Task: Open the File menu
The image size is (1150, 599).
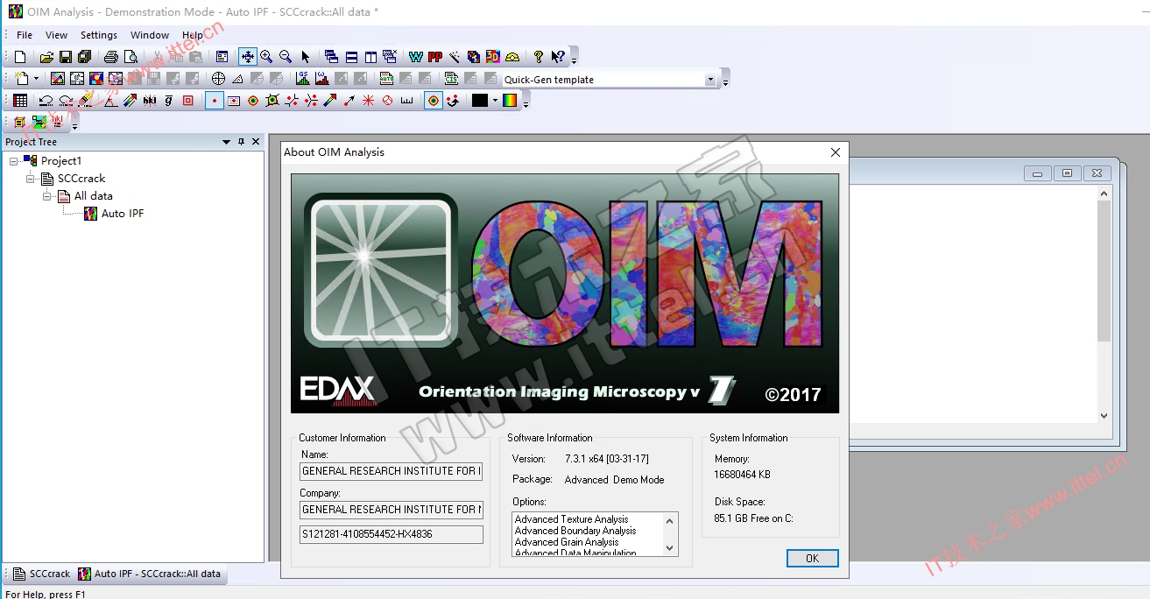Action: (25, 35)
